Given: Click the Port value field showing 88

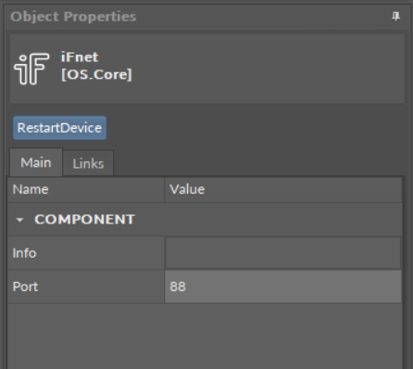Looking at the screenshot, I should tap(283, 286).
